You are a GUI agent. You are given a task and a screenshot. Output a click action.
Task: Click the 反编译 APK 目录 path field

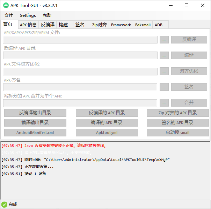pyautogui.click(x=80, y=55)
